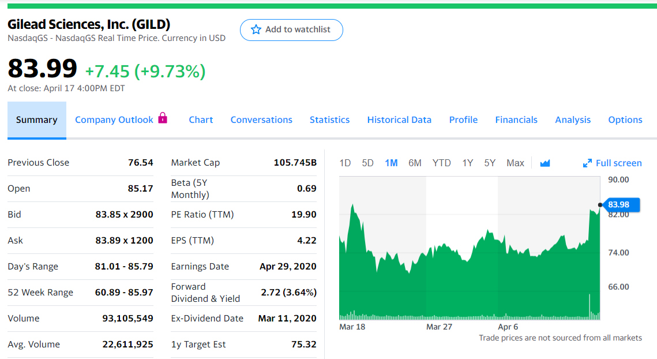Select the 5D chart range
Image resolution: width=657 pixels, height=359 pixels.
pyautogui.click(x=367, y=163)
